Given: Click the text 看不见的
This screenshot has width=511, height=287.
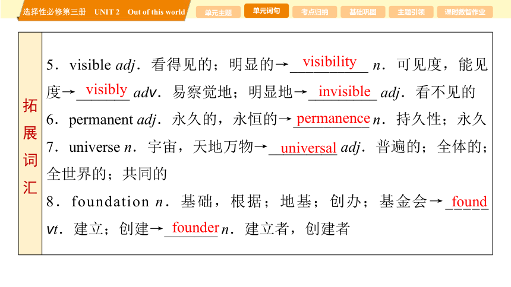Looking at the screenshot, I should point(445,92).
